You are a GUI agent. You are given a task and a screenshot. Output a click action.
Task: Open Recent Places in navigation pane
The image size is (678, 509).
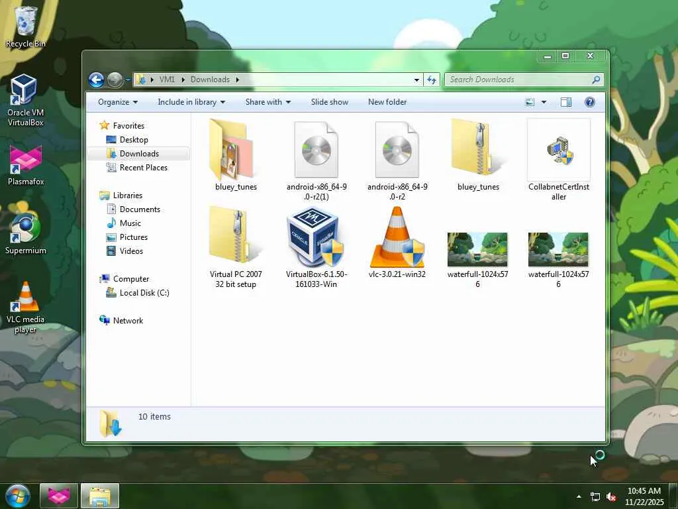(143, 168)
